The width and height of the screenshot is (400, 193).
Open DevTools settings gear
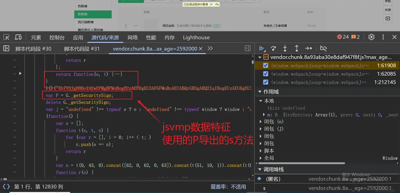point(371,37)
